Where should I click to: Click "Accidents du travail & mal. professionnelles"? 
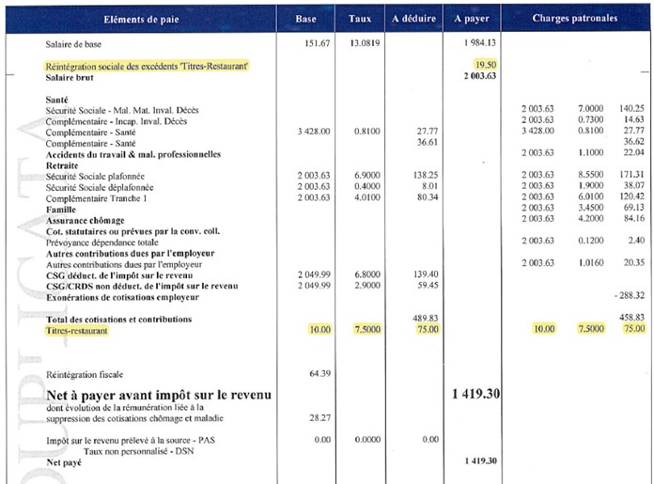pyautogui.click(x=133, y=154)
